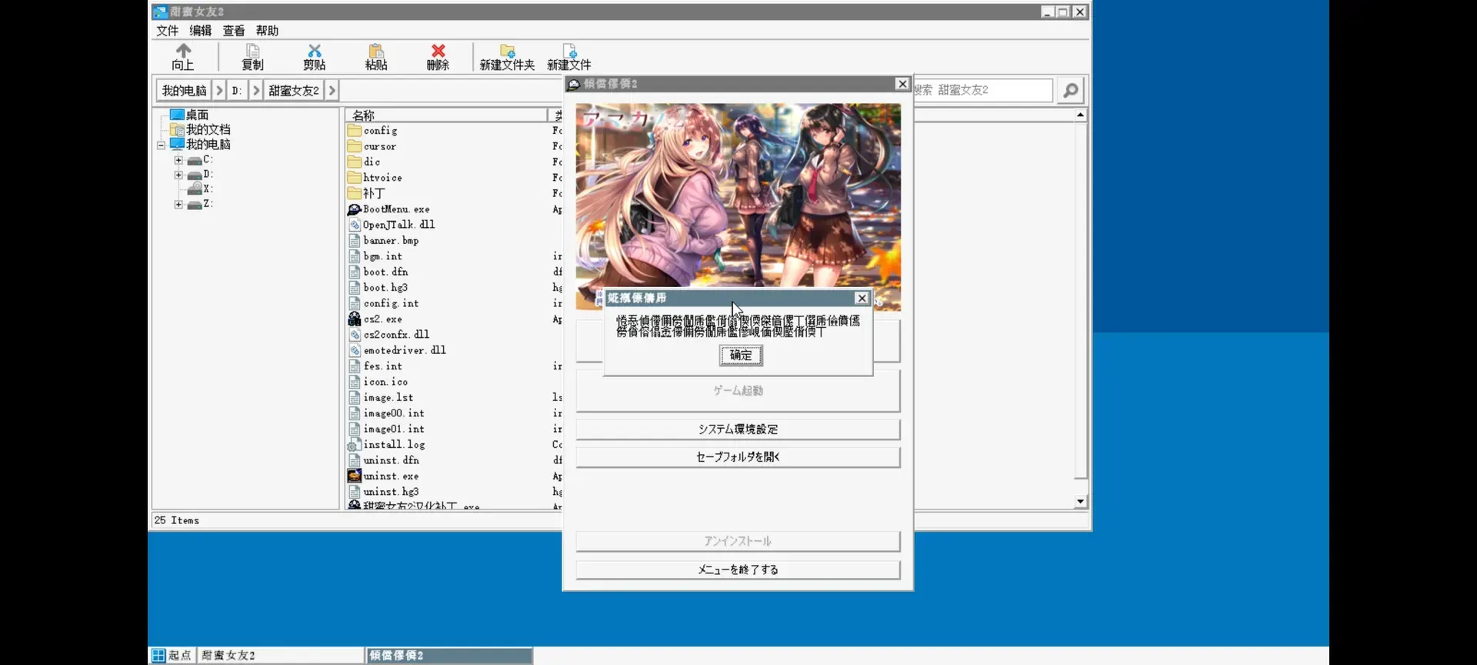This screenshot has height=665, width=1477.
Task: Click the Delete (删除) red X icon
Action: point(438,51)
